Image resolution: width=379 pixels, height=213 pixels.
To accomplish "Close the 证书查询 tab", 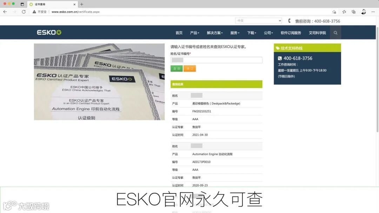I will pyautogui.click(x=74, y=4).
